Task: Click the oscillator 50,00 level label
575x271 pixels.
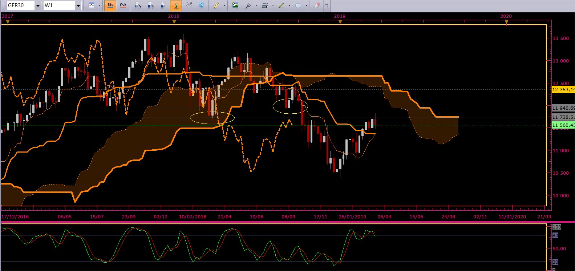Action: tap(559, 249)
